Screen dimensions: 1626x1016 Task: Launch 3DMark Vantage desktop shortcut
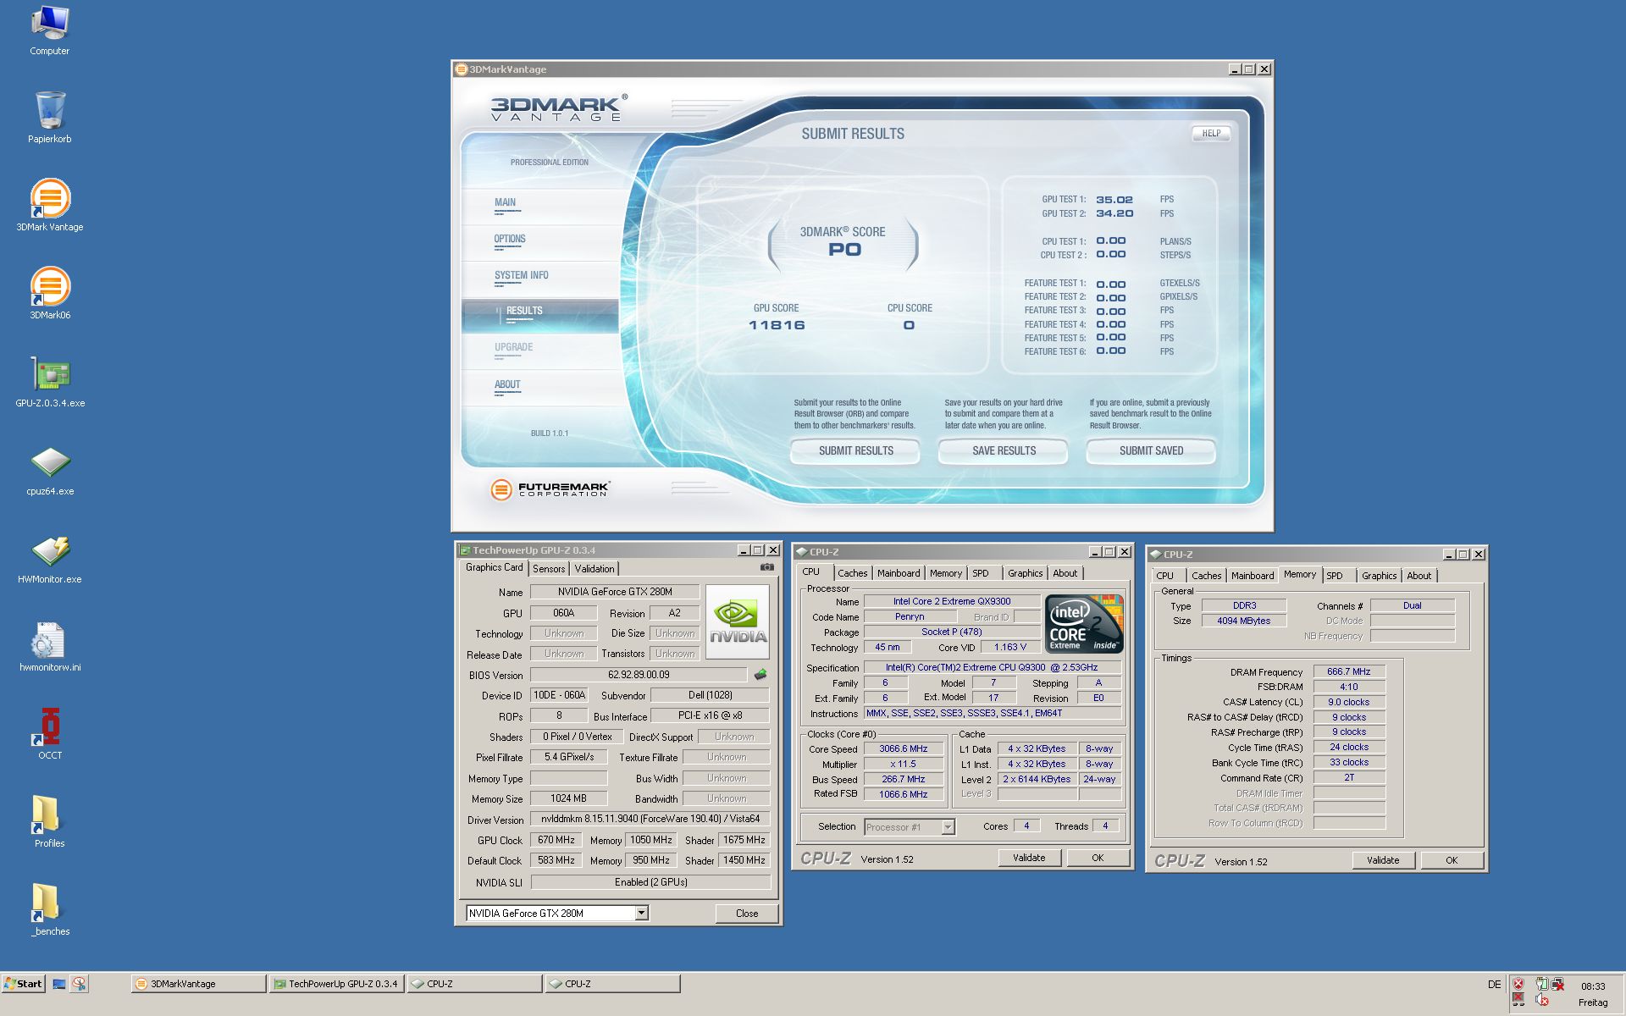[x=49, y=206]
